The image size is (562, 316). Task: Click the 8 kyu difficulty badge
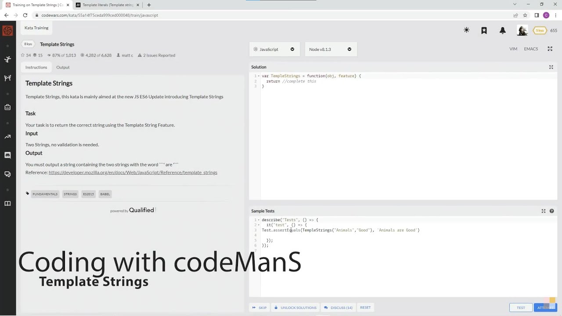pyautogui.click(x=28, y=44)
